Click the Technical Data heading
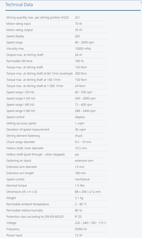 (x=19, y=5)
